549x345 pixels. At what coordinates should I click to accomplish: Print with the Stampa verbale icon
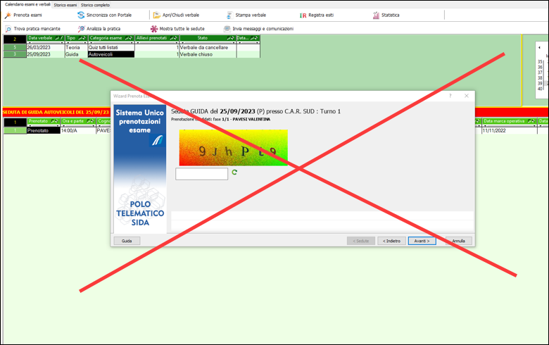click(x=229, y=15)
